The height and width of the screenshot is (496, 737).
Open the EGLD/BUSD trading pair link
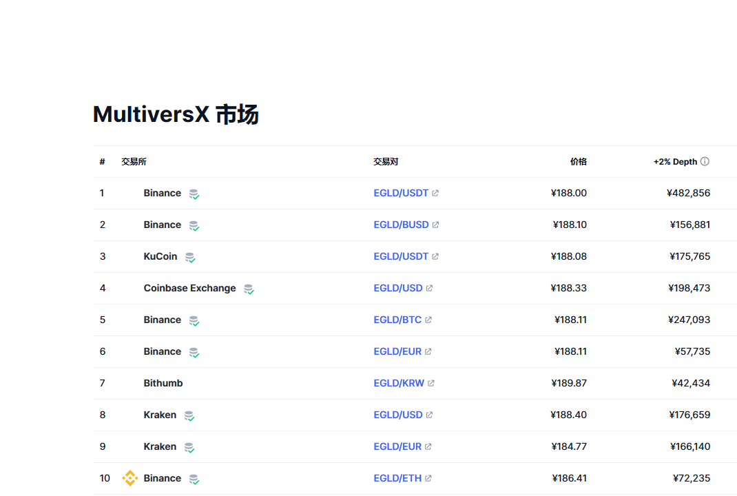[x=401, y=225]
